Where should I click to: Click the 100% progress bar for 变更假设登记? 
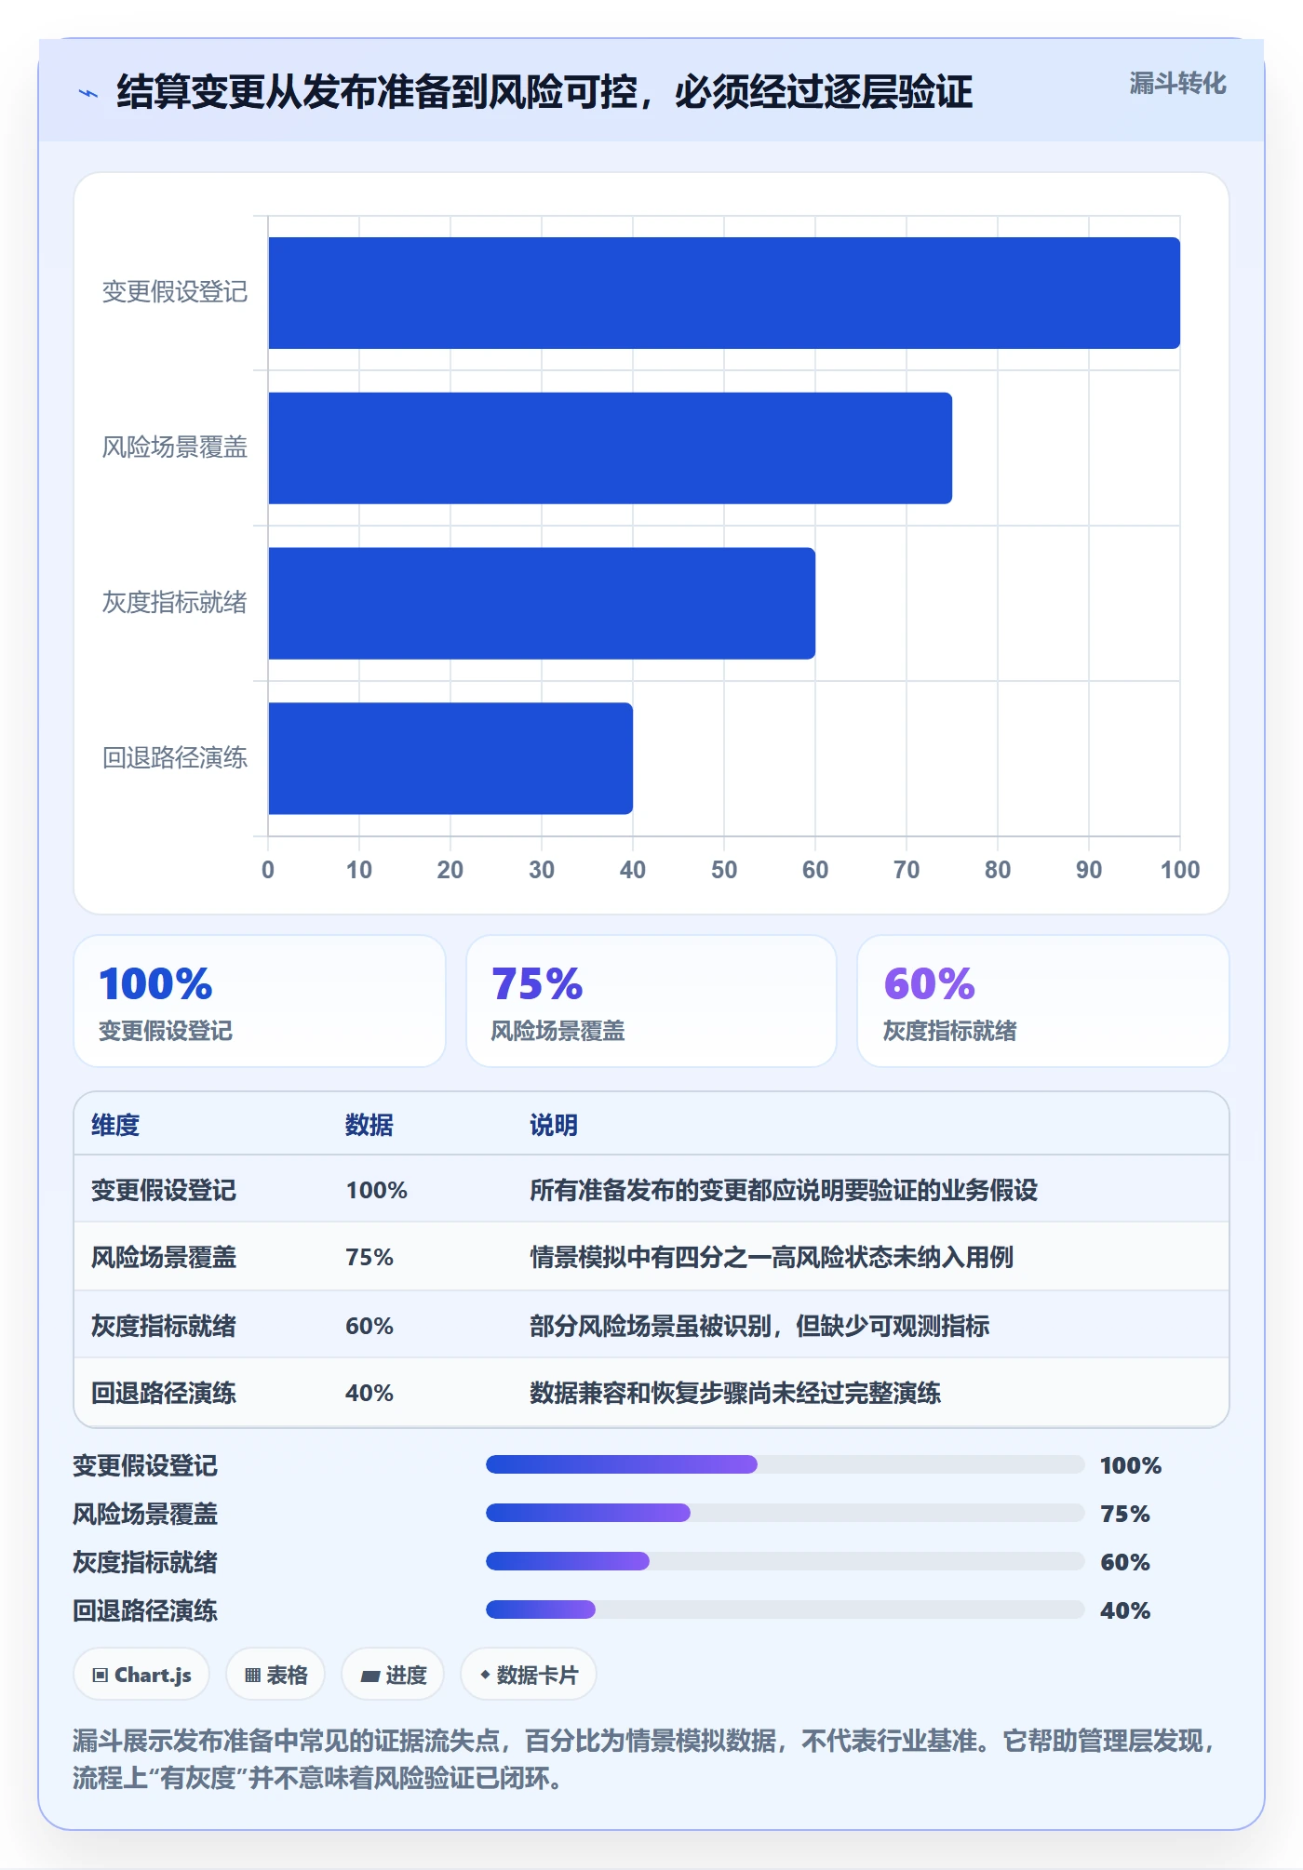786,1464
